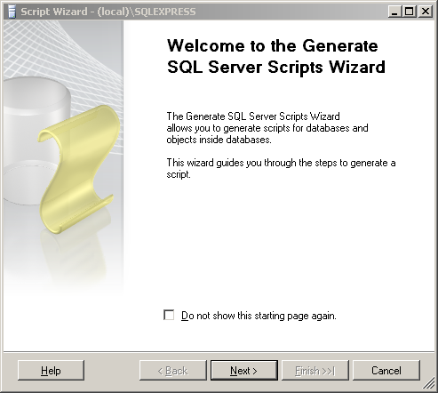Click the Script Wizard title bar icon

pyautogui.click(x=12, y=12)
